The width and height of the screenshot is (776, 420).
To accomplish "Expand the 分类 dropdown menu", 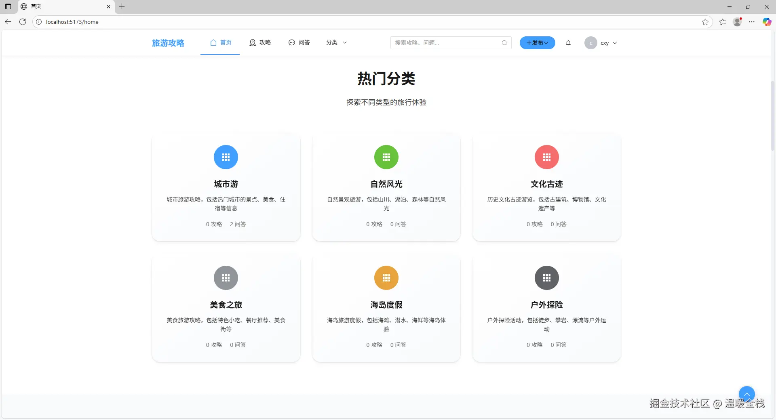I will pyautogui.click(x=337, y=42).
